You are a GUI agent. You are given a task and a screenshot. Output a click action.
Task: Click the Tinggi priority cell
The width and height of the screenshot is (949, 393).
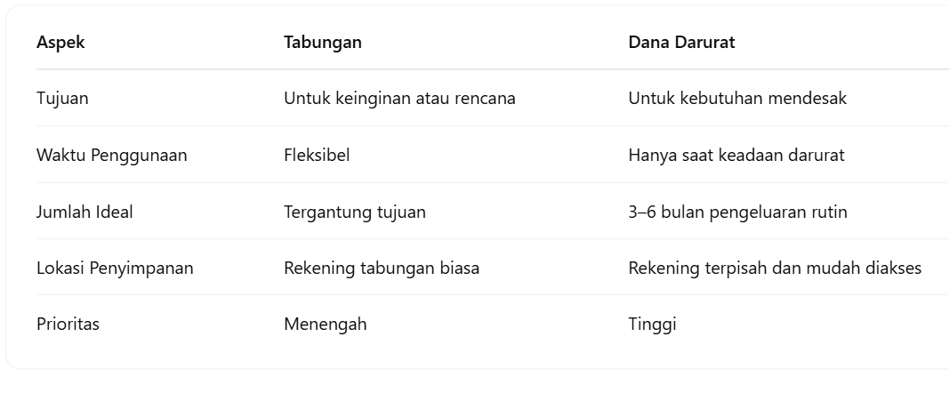tap(652, 324)
